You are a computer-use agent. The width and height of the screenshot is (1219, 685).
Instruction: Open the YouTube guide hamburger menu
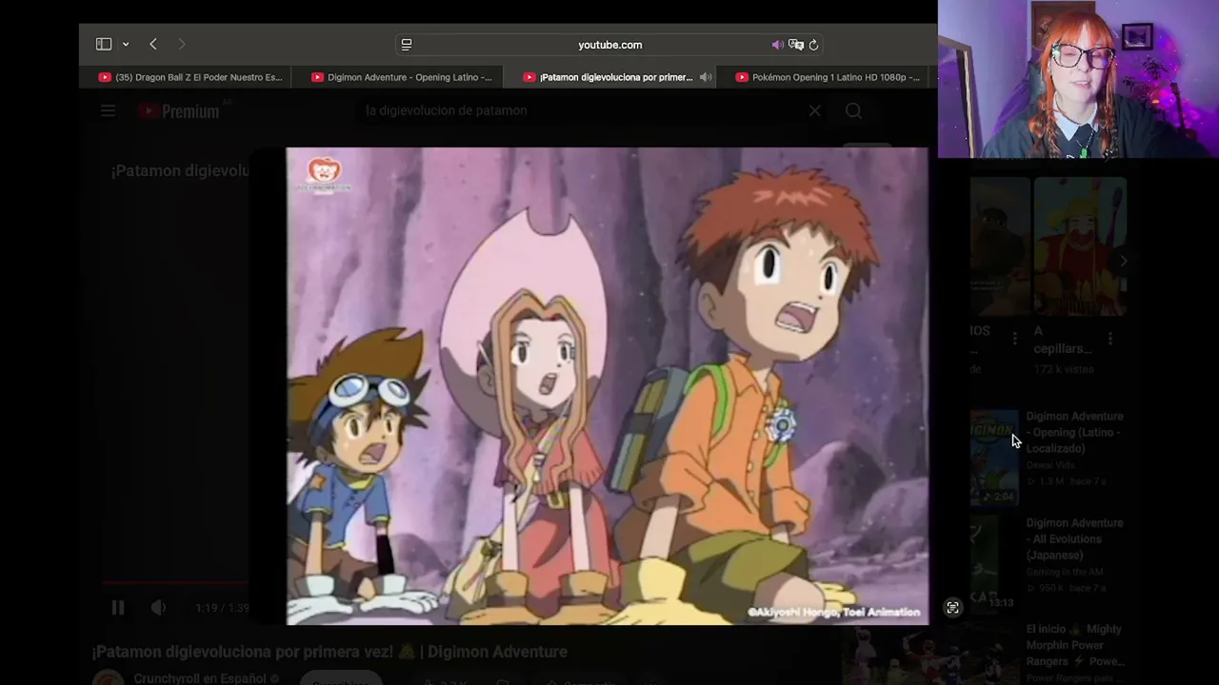[108, 111]
